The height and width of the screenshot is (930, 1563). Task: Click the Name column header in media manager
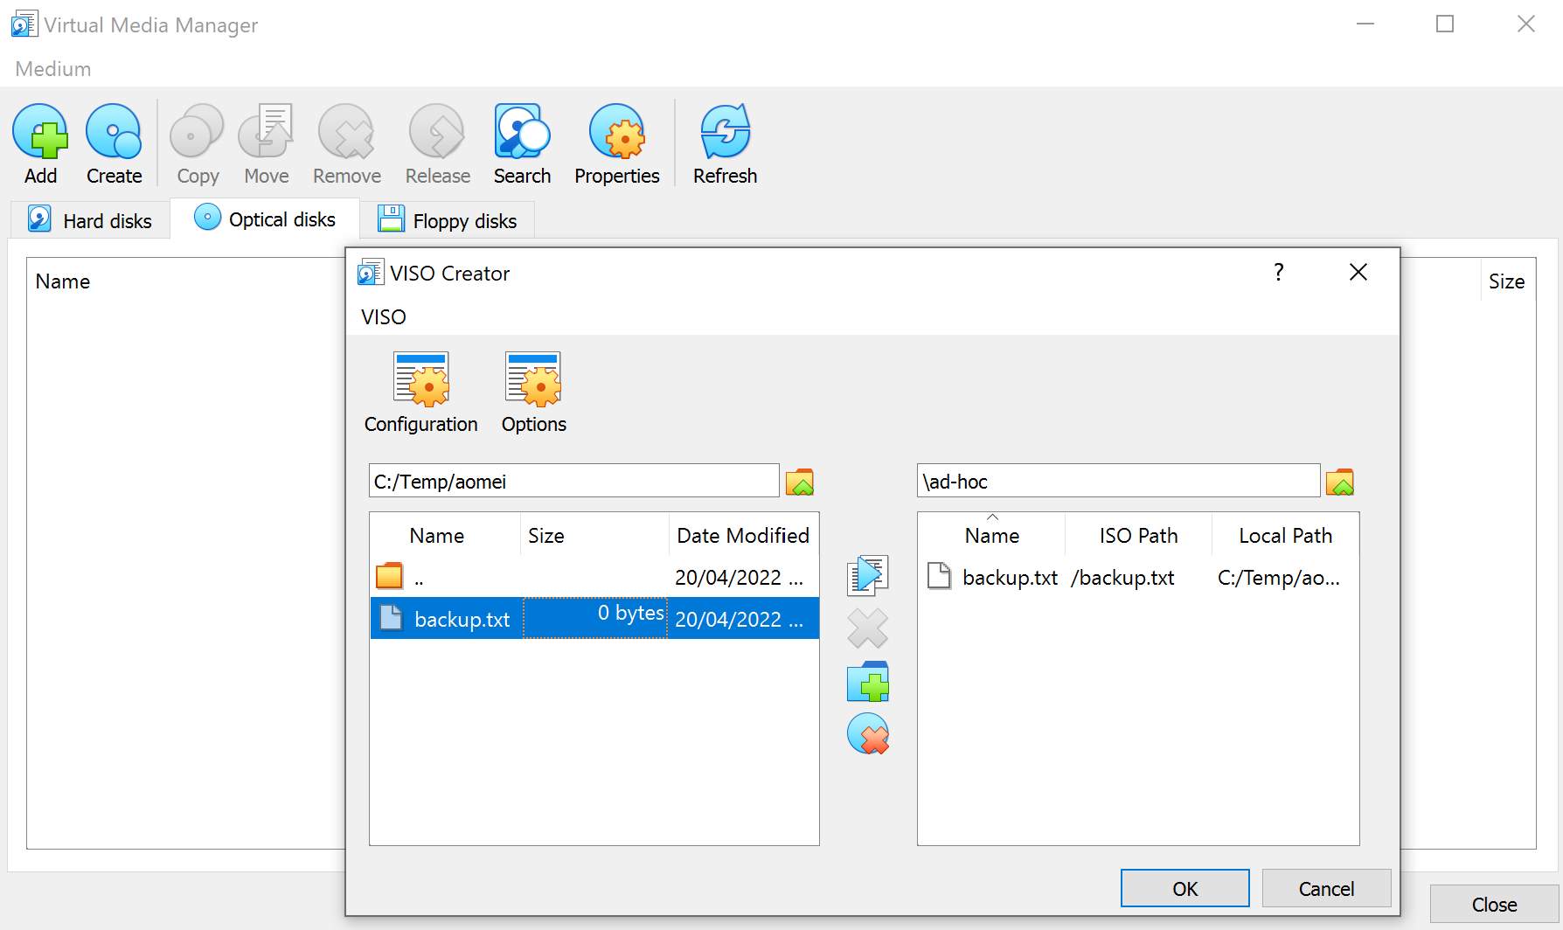tap(63, 281)
